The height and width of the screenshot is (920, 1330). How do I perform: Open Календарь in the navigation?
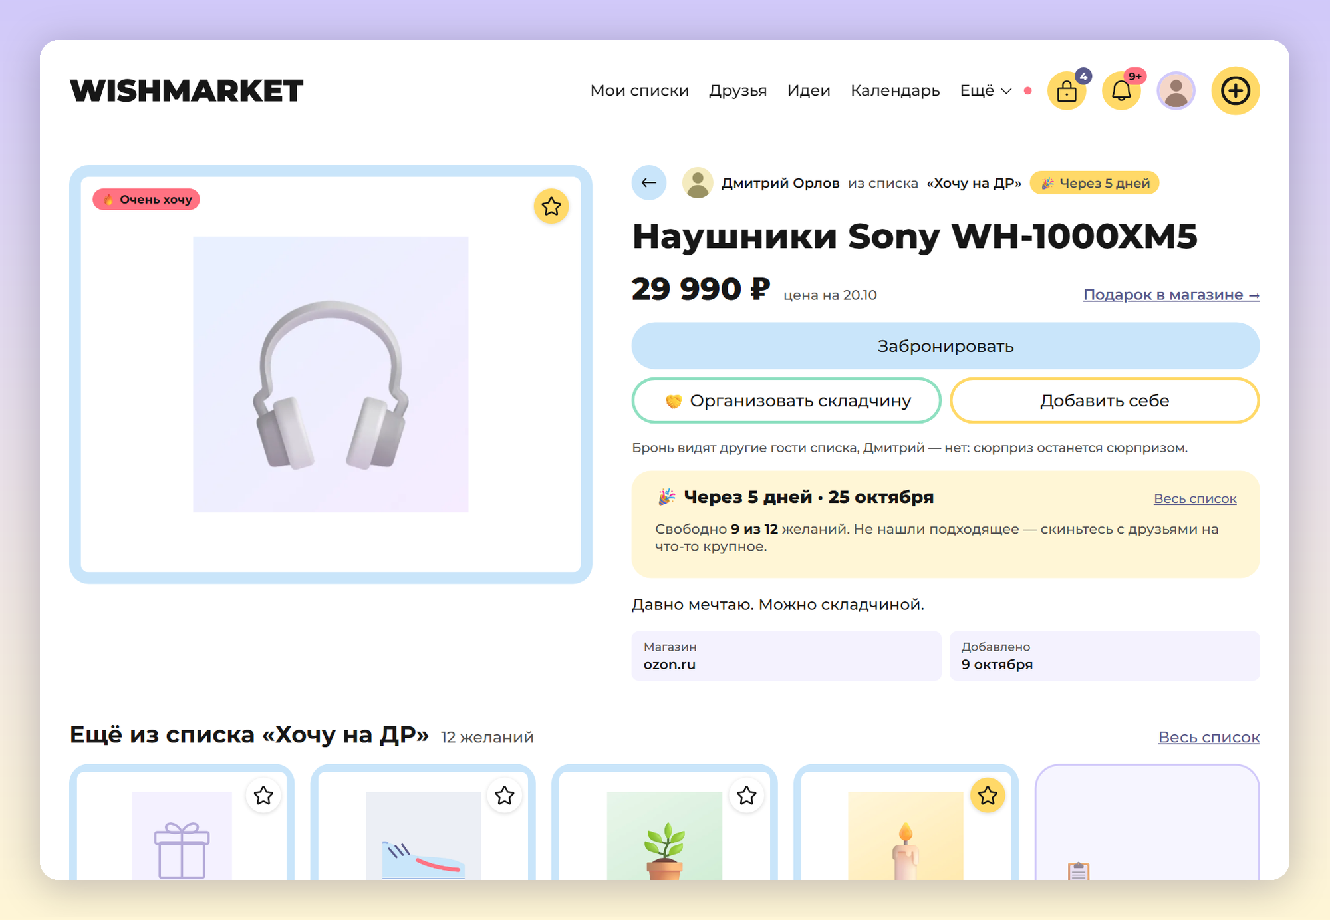895,90
